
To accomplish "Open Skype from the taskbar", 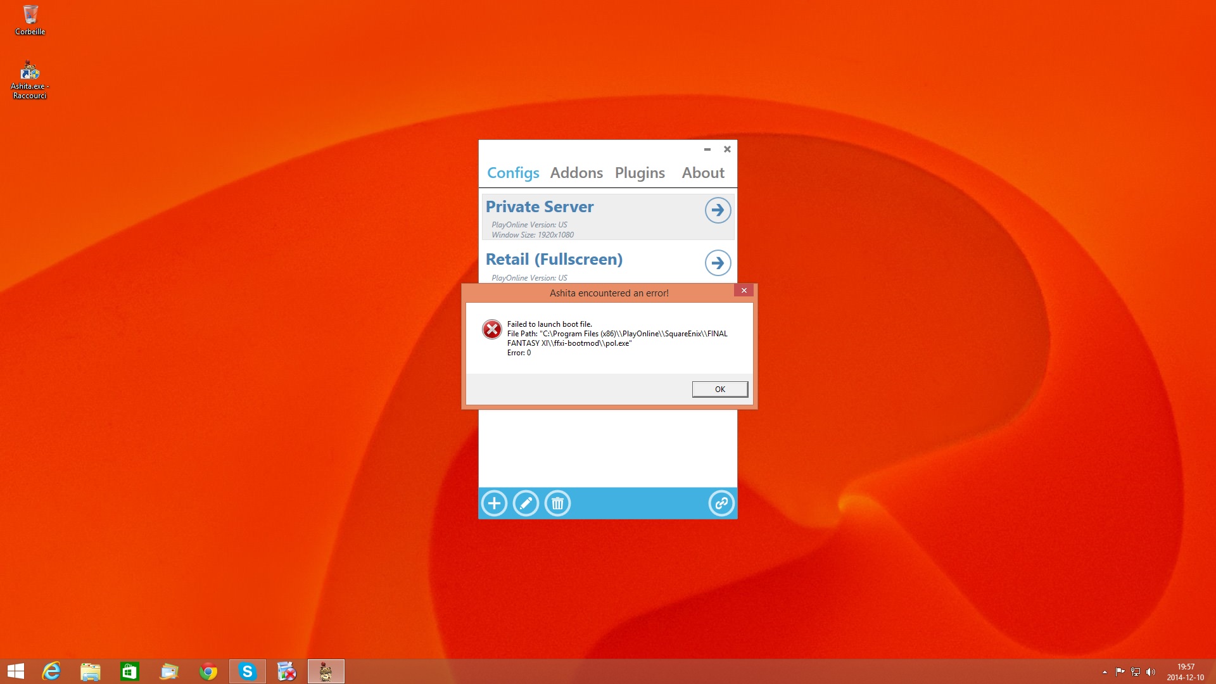I will click(248, 671).
